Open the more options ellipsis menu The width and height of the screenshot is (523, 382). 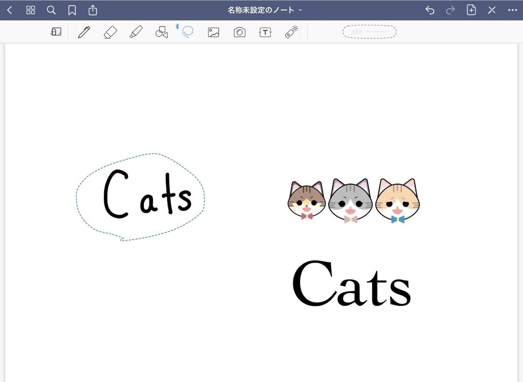[512, 10]
